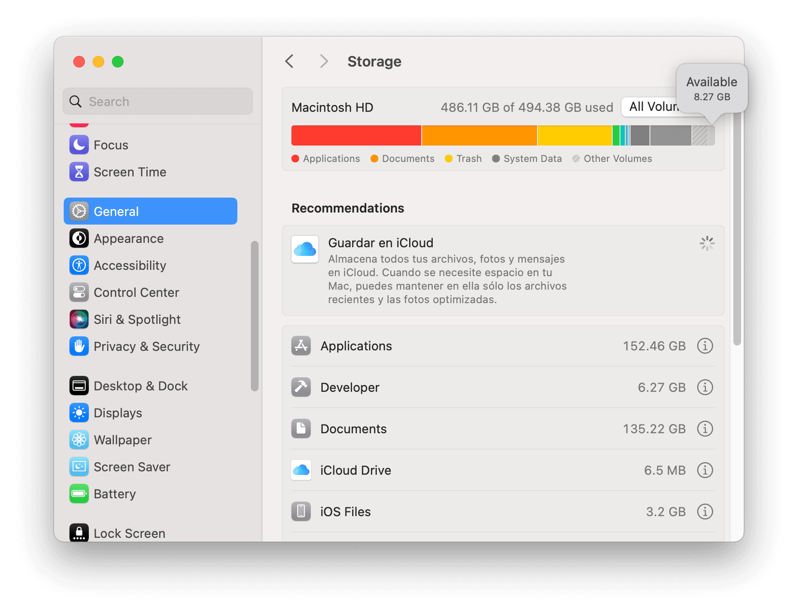Click the Storage page title
Image resolution: width=798 pixels, height=613 pixels.
point(374,61)
